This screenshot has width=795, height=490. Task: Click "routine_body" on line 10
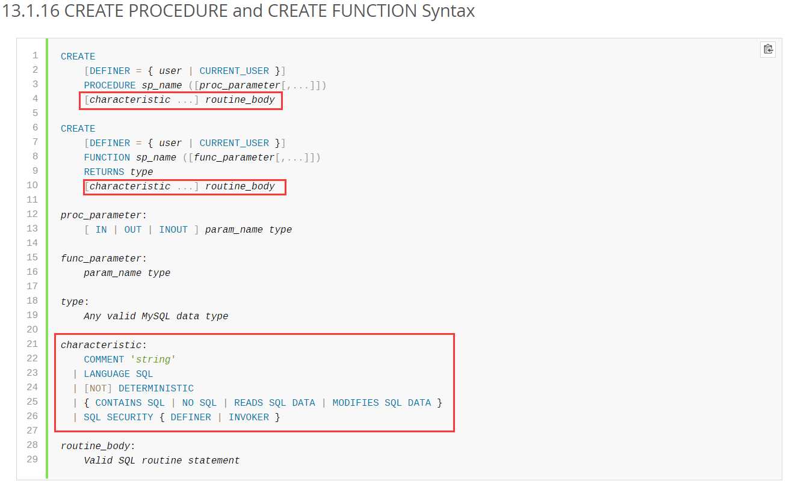coord(240,186)
